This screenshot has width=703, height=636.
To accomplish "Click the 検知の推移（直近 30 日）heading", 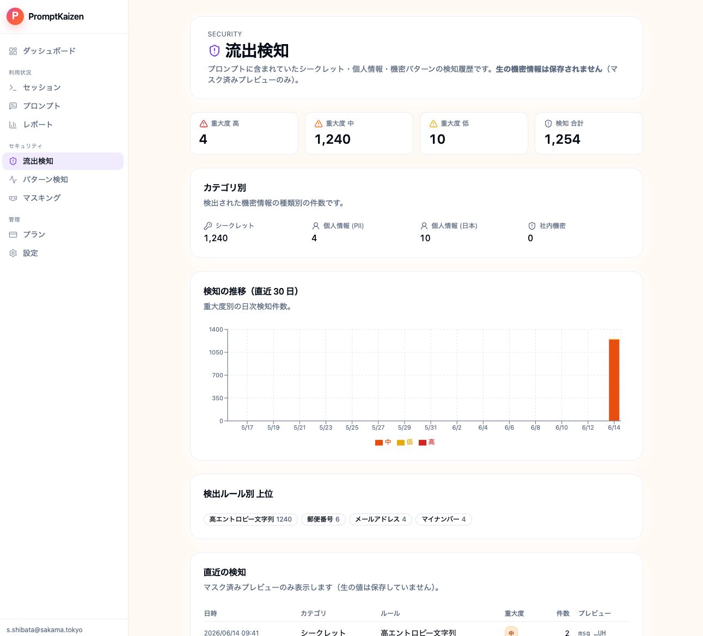I will pyautogui.click(x=251, y=291).
